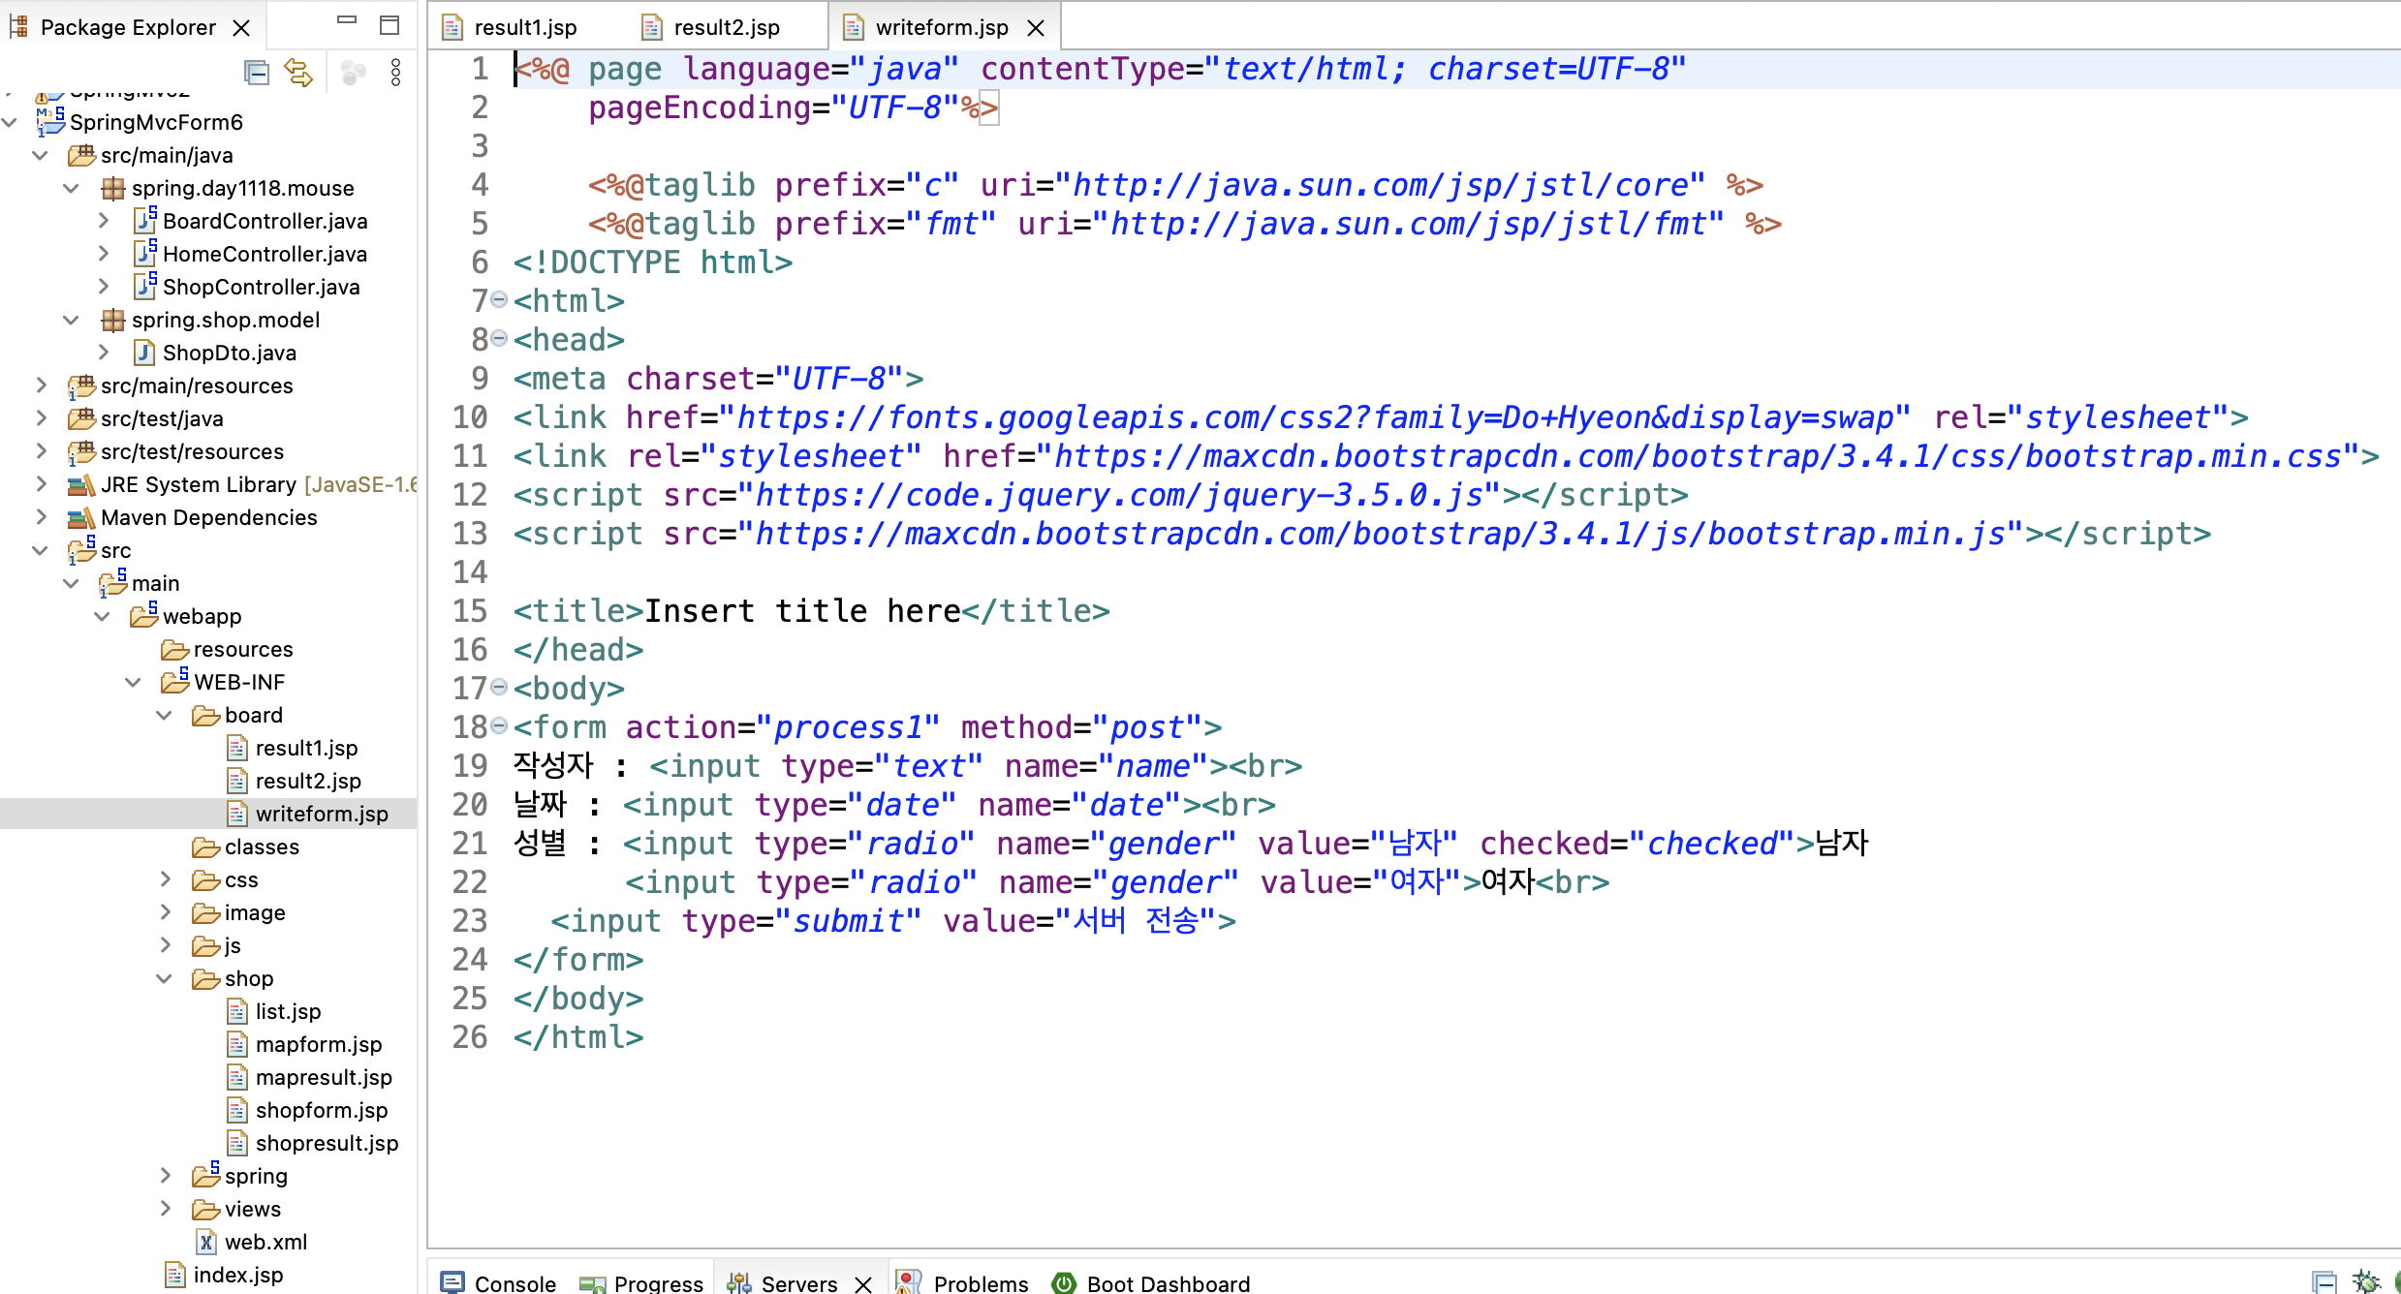Maximize the Package Explorer panel
The image size is (2401, 1294).
[390, 25]
